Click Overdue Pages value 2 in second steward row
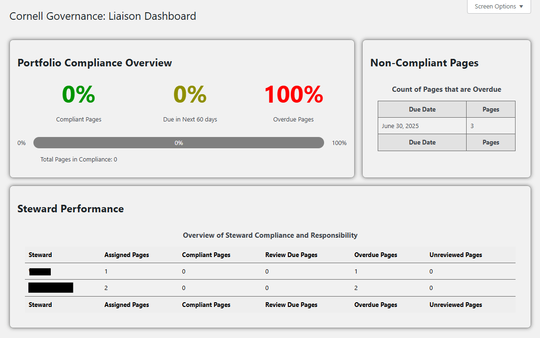The width and height of the screenshot is (540, 338). [x=356, y=288]
